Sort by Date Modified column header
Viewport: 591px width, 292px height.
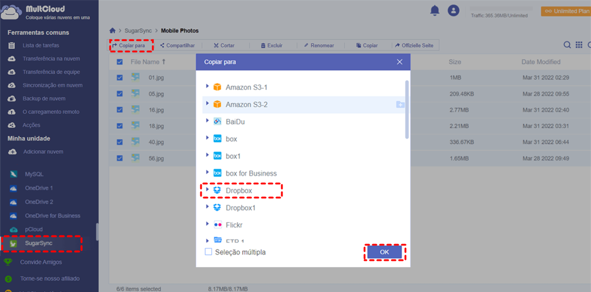pyautogui.click(x=541, y=62)
